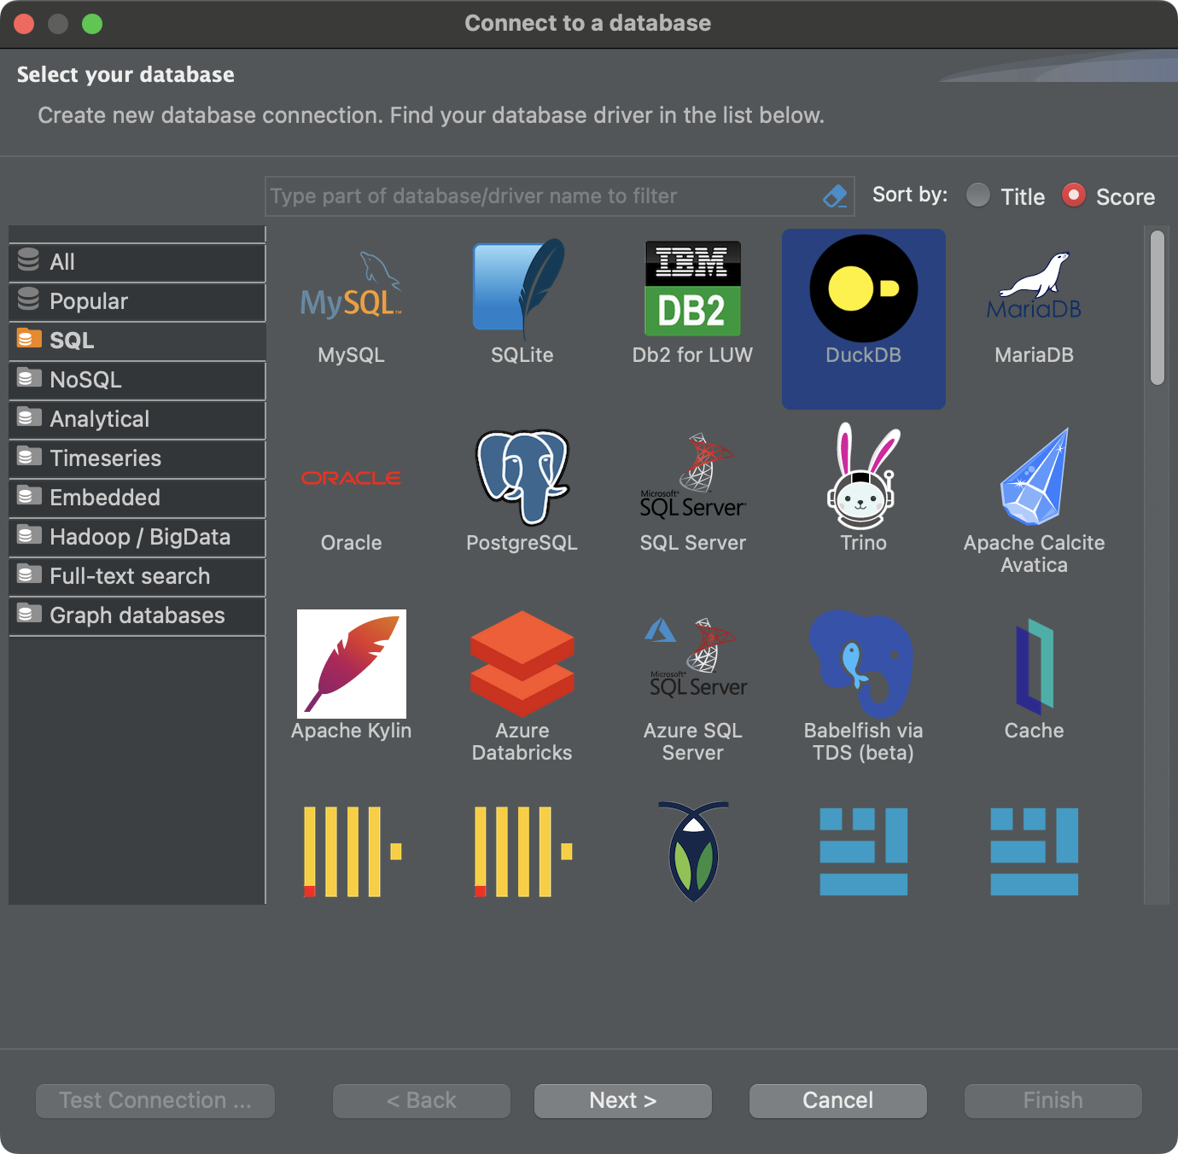
Task: Open the Analytical category
Action: (x=137, y=419)
